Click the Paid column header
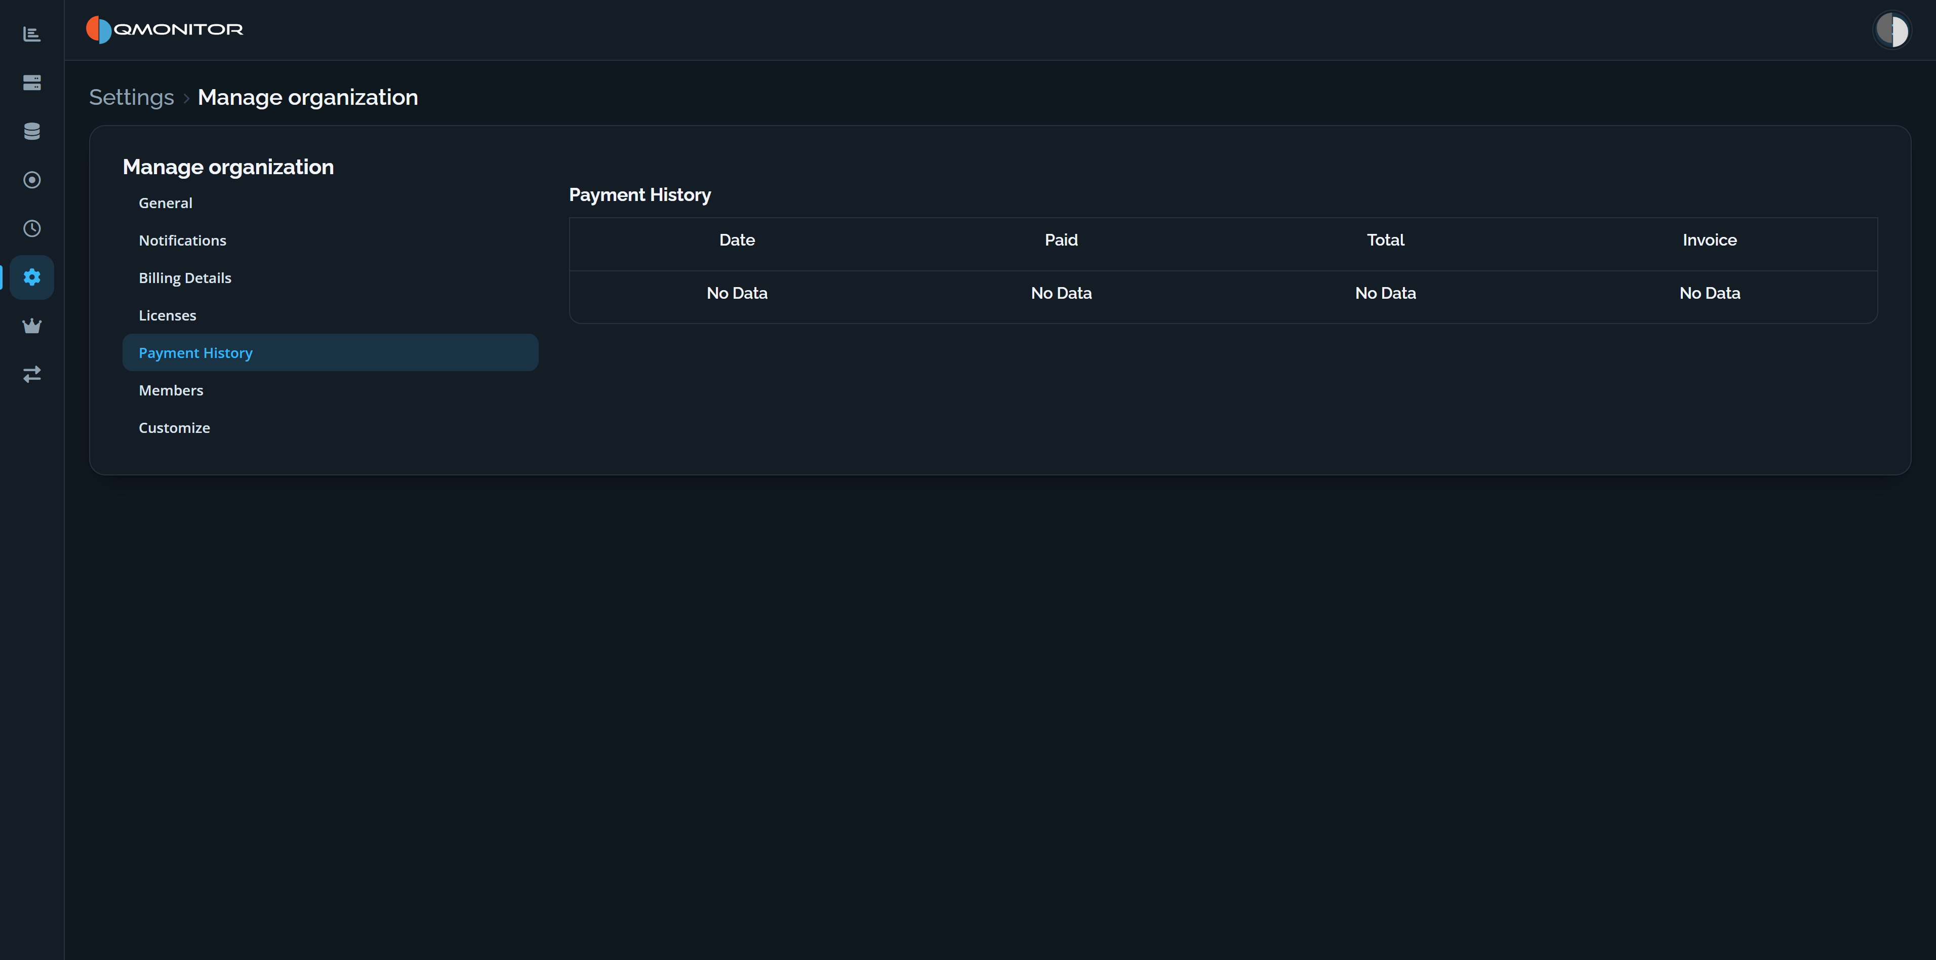1936x960 pixels. click(1061, 241)
